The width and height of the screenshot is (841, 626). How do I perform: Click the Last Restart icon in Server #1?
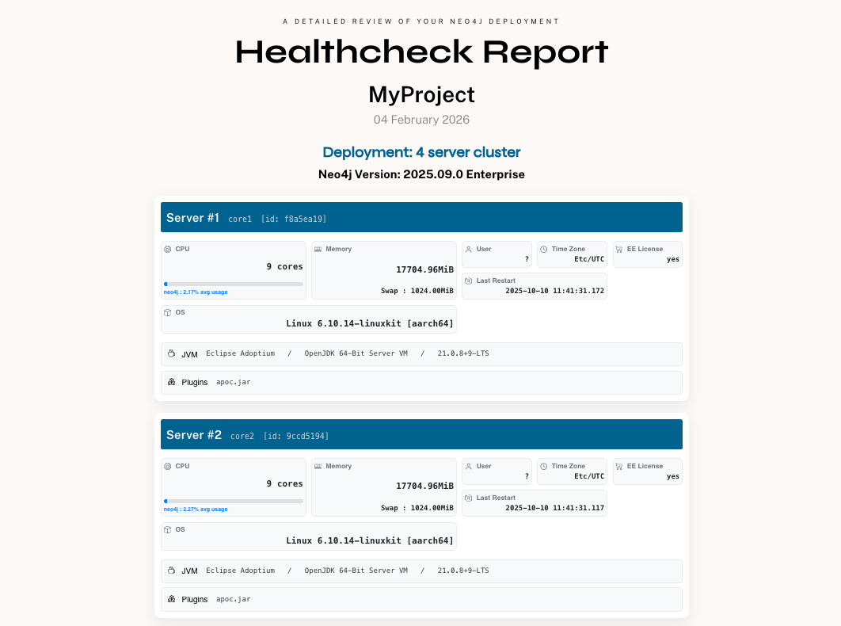pos(468,281)
